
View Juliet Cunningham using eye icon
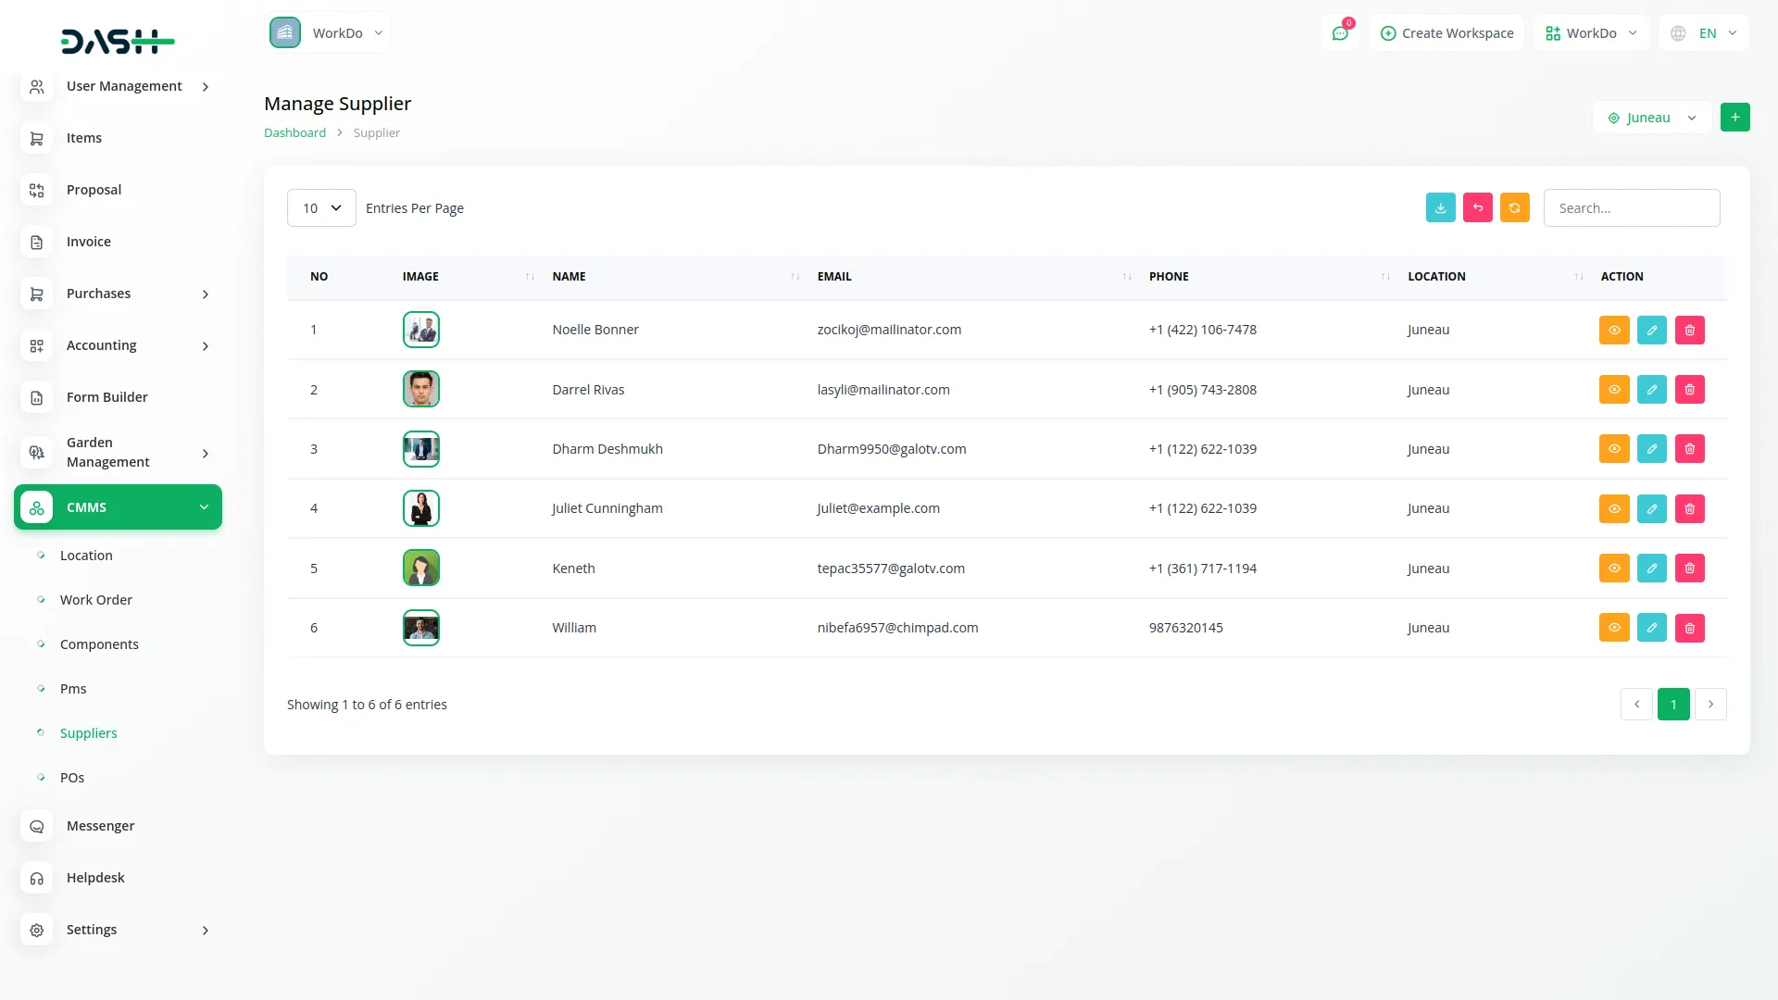1613,508
